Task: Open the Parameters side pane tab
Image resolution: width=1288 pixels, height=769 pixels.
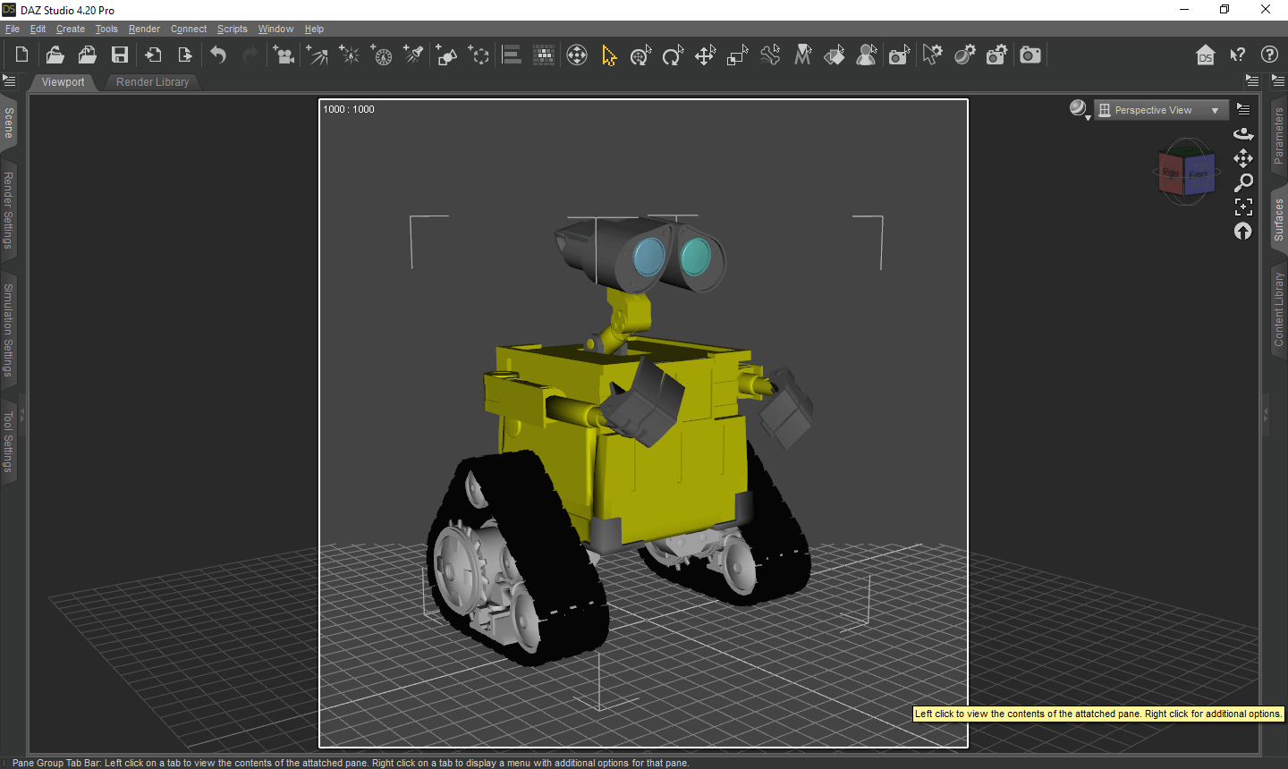Action: pos(1279,136)
